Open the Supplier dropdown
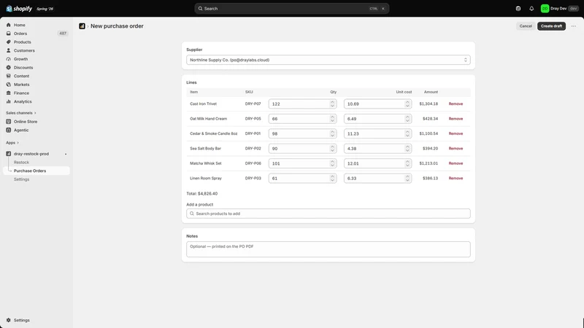The image size is (584, 328). [328, 60]
